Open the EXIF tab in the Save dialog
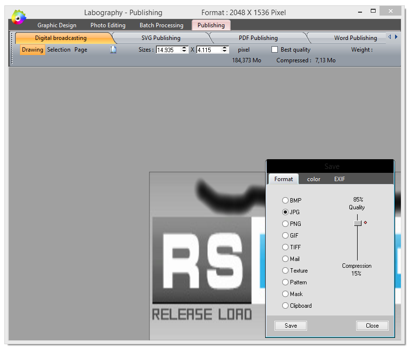The image size is (416, 352). (340, 179)
